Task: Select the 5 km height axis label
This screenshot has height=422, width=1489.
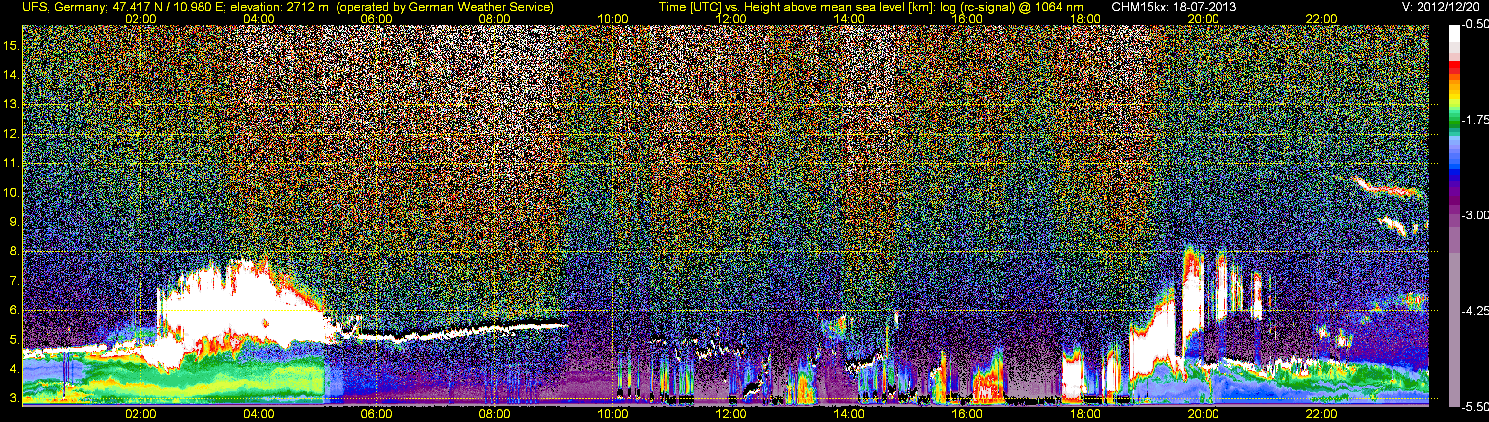Action: (14, 340)
